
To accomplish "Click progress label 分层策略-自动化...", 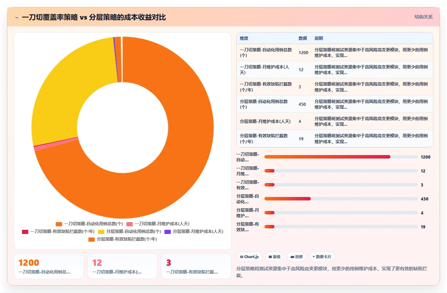I will point(248,199).
